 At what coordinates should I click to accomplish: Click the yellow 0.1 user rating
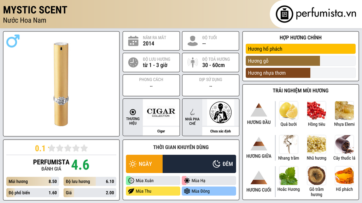[x=40, y=148]
